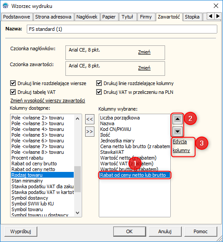Uncheck Drukuj tabelę VAT
This screenshot has width=223, height=242.
pyautogui.click(x=13, y=92)
